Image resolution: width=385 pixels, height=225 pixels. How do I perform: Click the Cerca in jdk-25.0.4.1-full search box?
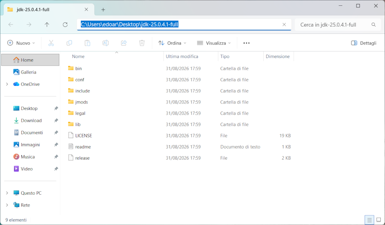coord(338,25)
